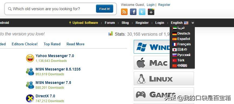Select Deutsch from language list
The width and height of the screenshot is (234, 104).
tap(184, 34)
